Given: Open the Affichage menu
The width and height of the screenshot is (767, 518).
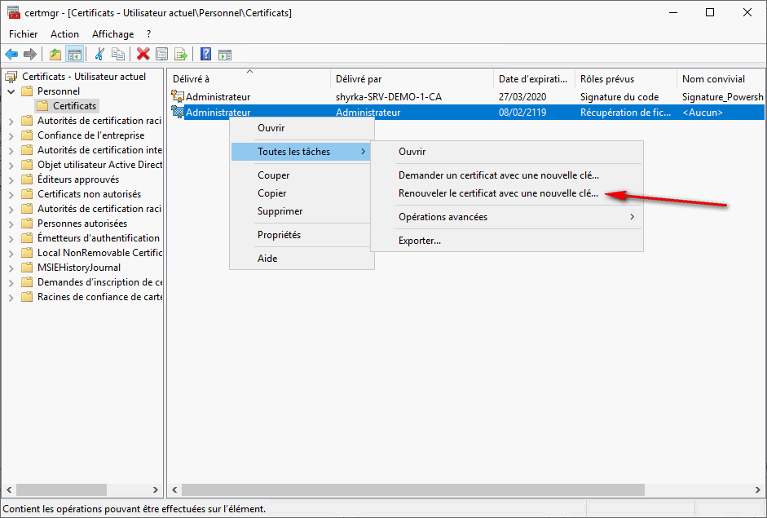Looking at the screenshot, I should point(112,34).
